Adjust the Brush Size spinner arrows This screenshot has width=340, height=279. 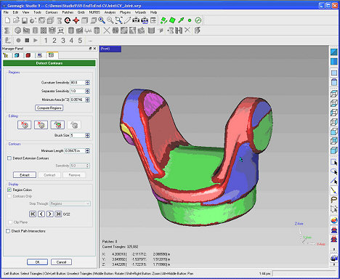click(x=87, y=135)
